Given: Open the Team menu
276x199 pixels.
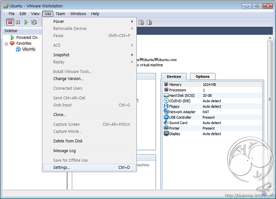Looking at the screenshot, I should pyautogui.click(x=61, y=13).
